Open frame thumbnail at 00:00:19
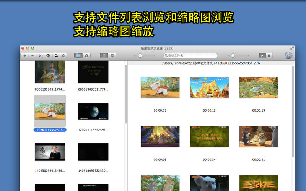This screenshot has height=191, width=306. (x=259, y=87)
